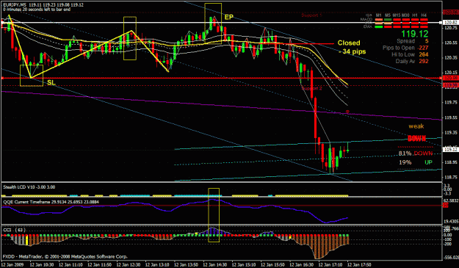The image size is (459, 268).
Task: Click the 'Daily Av' label
Action: click(405, 61)
